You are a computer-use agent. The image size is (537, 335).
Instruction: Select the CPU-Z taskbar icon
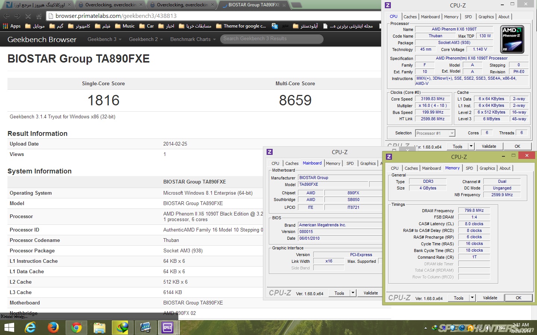[167, 328]
